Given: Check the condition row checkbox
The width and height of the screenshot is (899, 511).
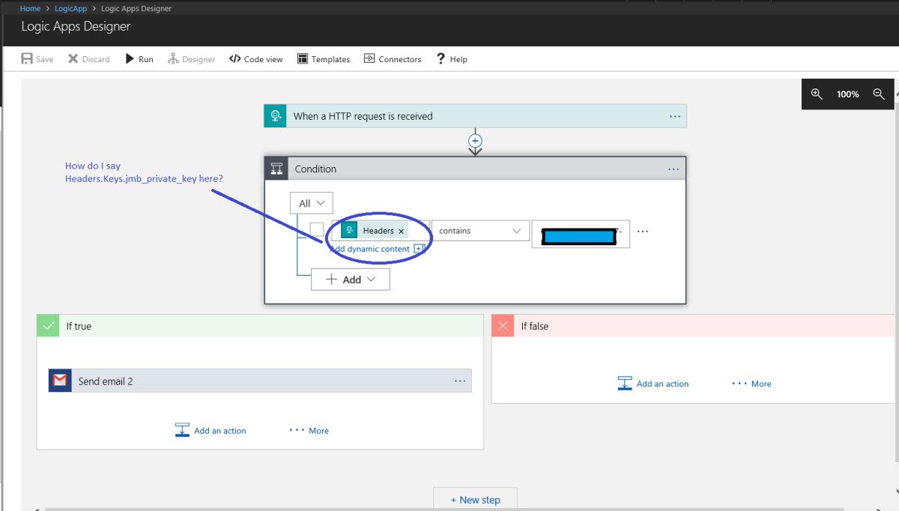Looking at the screenshot, I should click(x=317, y=229).
